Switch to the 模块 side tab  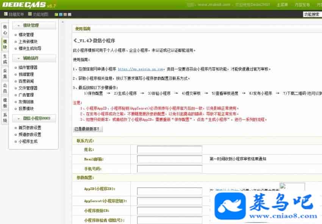tap(5, 44)
